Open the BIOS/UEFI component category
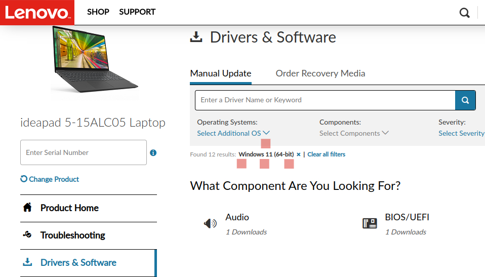The image size is (485, 277). 407,217
